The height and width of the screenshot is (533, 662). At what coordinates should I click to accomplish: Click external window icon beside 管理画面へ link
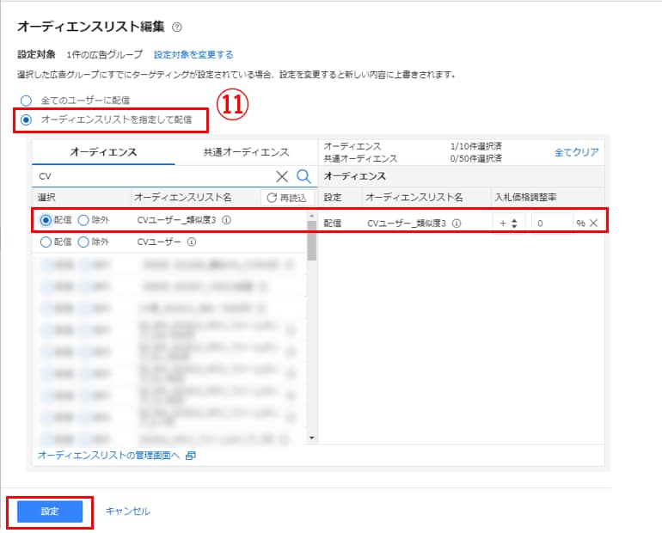[190, 455]
